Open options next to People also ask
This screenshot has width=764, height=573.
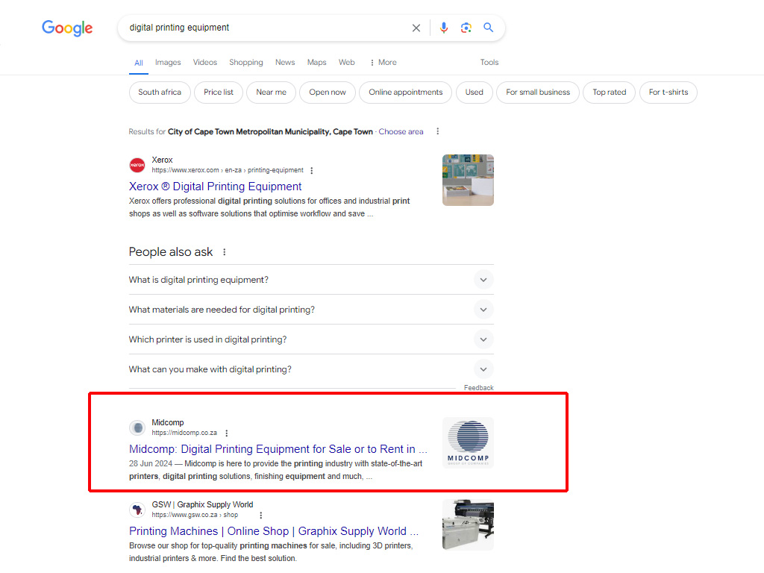pos(225,252)
